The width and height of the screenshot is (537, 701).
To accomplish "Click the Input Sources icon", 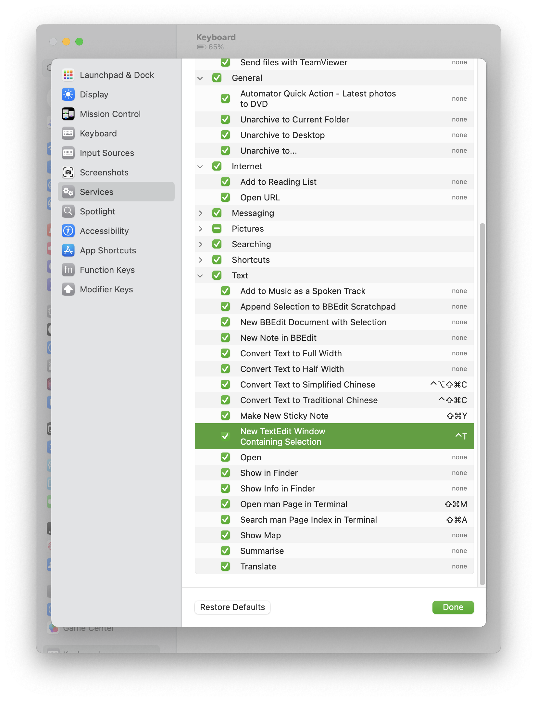I will click(68, 153).
